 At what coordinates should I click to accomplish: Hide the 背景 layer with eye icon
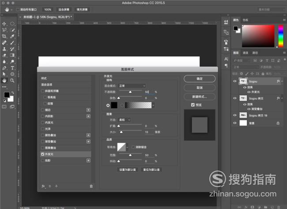click(x=235, y=123)
